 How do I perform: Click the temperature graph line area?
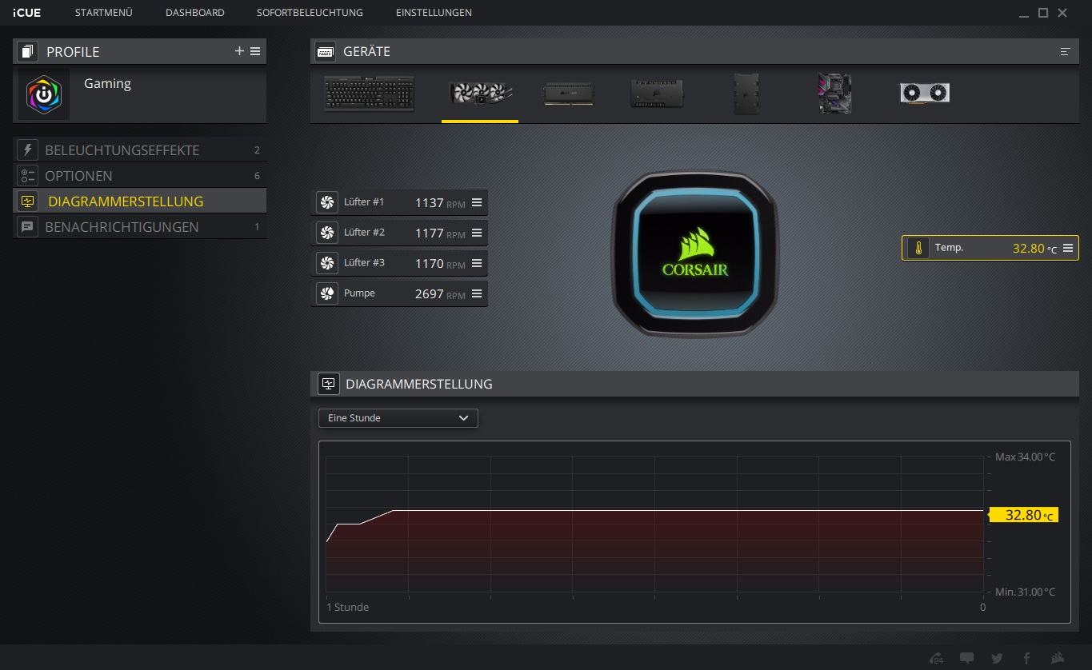point(654,526)
